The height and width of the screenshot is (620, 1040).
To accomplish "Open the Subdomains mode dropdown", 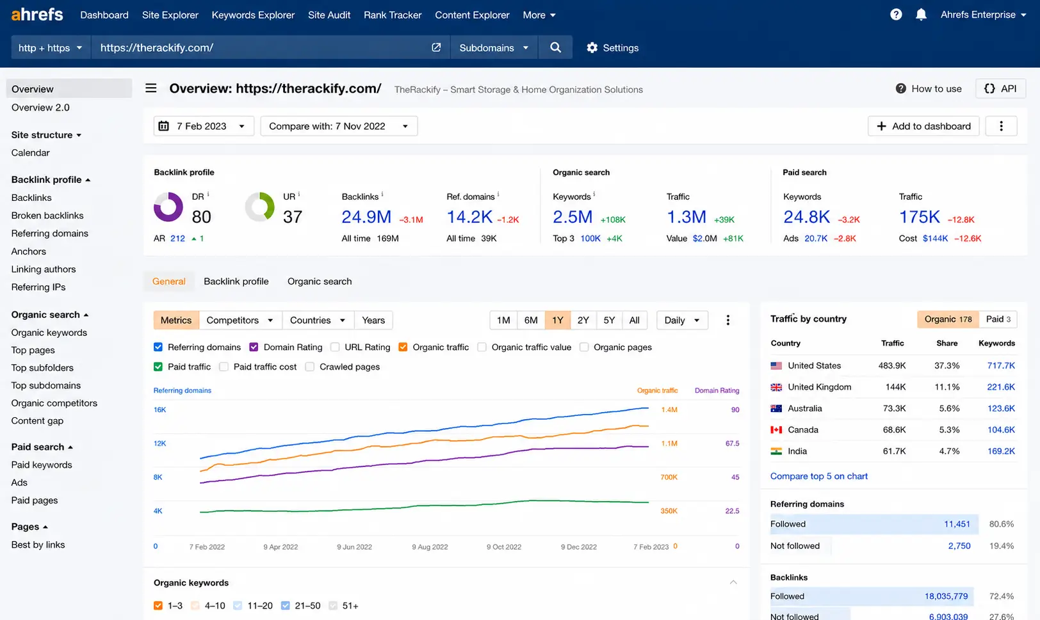I will (494, 47).
